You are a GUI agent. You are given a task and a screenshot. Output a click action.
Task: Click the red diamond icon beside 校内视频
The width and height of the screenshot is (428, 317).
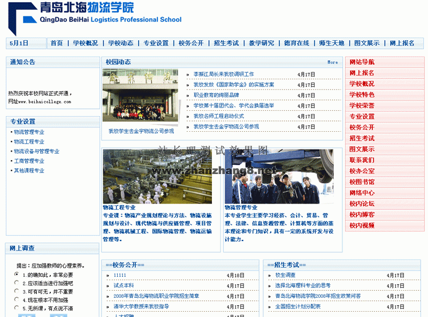pos(349,225)
